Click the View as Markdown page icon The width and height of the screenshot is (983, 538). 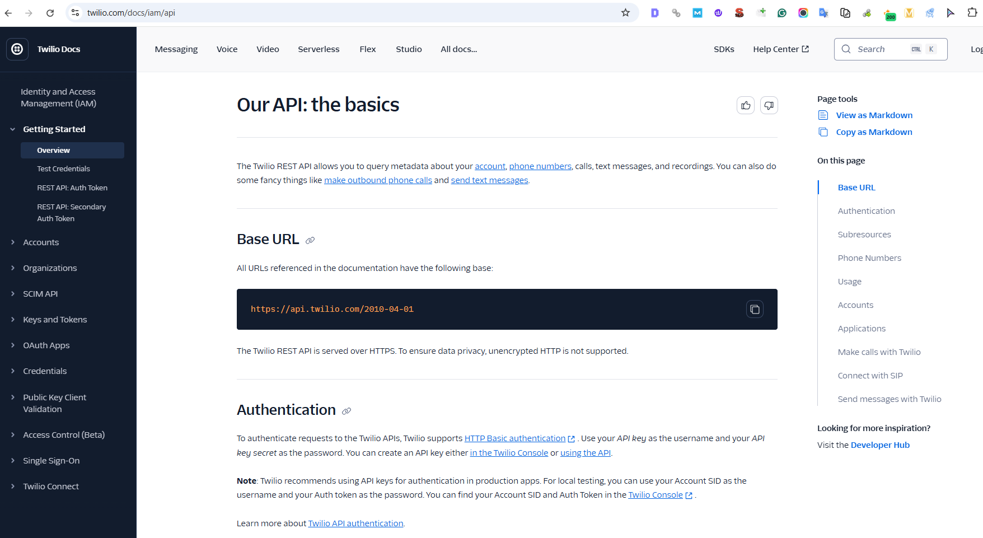(x=823, y=115)
